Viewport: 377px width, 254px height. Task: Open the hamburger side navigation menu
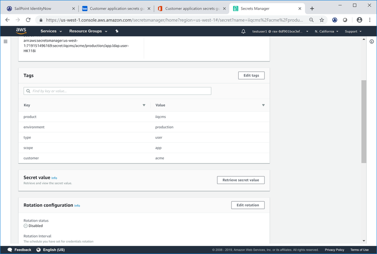6,42
